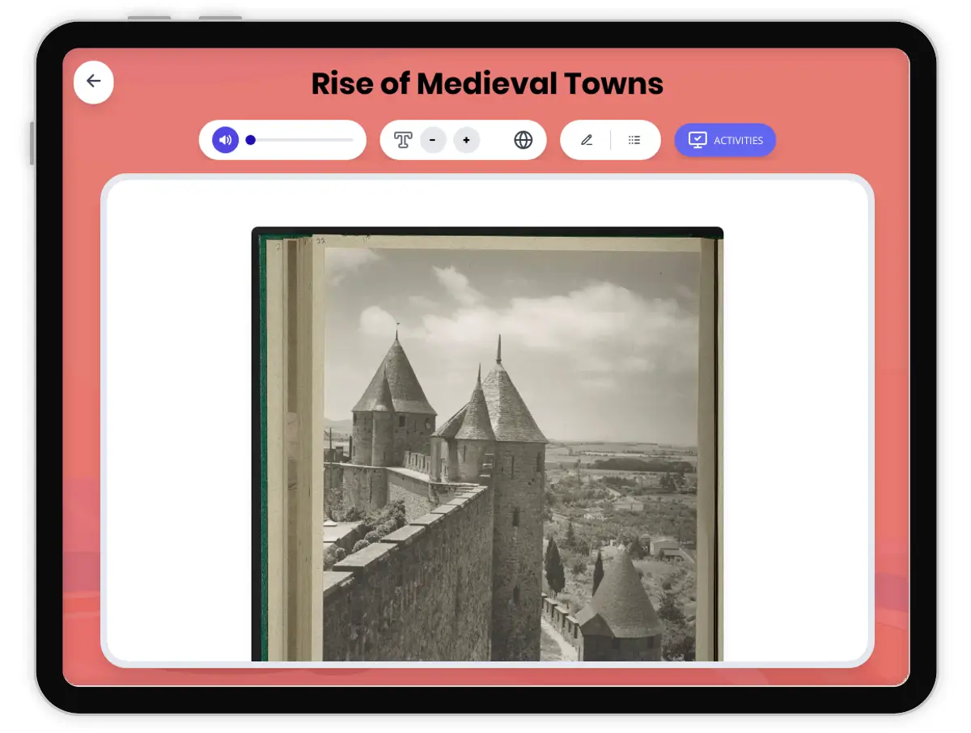971x733 pixels.
Task: Click the Rise of Medieval Towns title
Action: (487, 83)
